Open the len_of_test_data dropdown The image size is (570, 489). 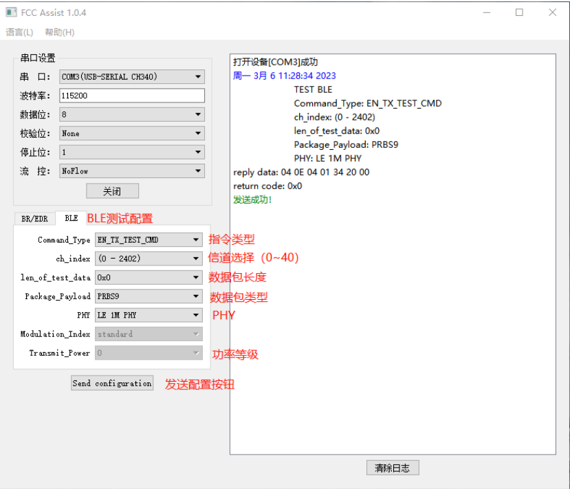tap(149, 277)
